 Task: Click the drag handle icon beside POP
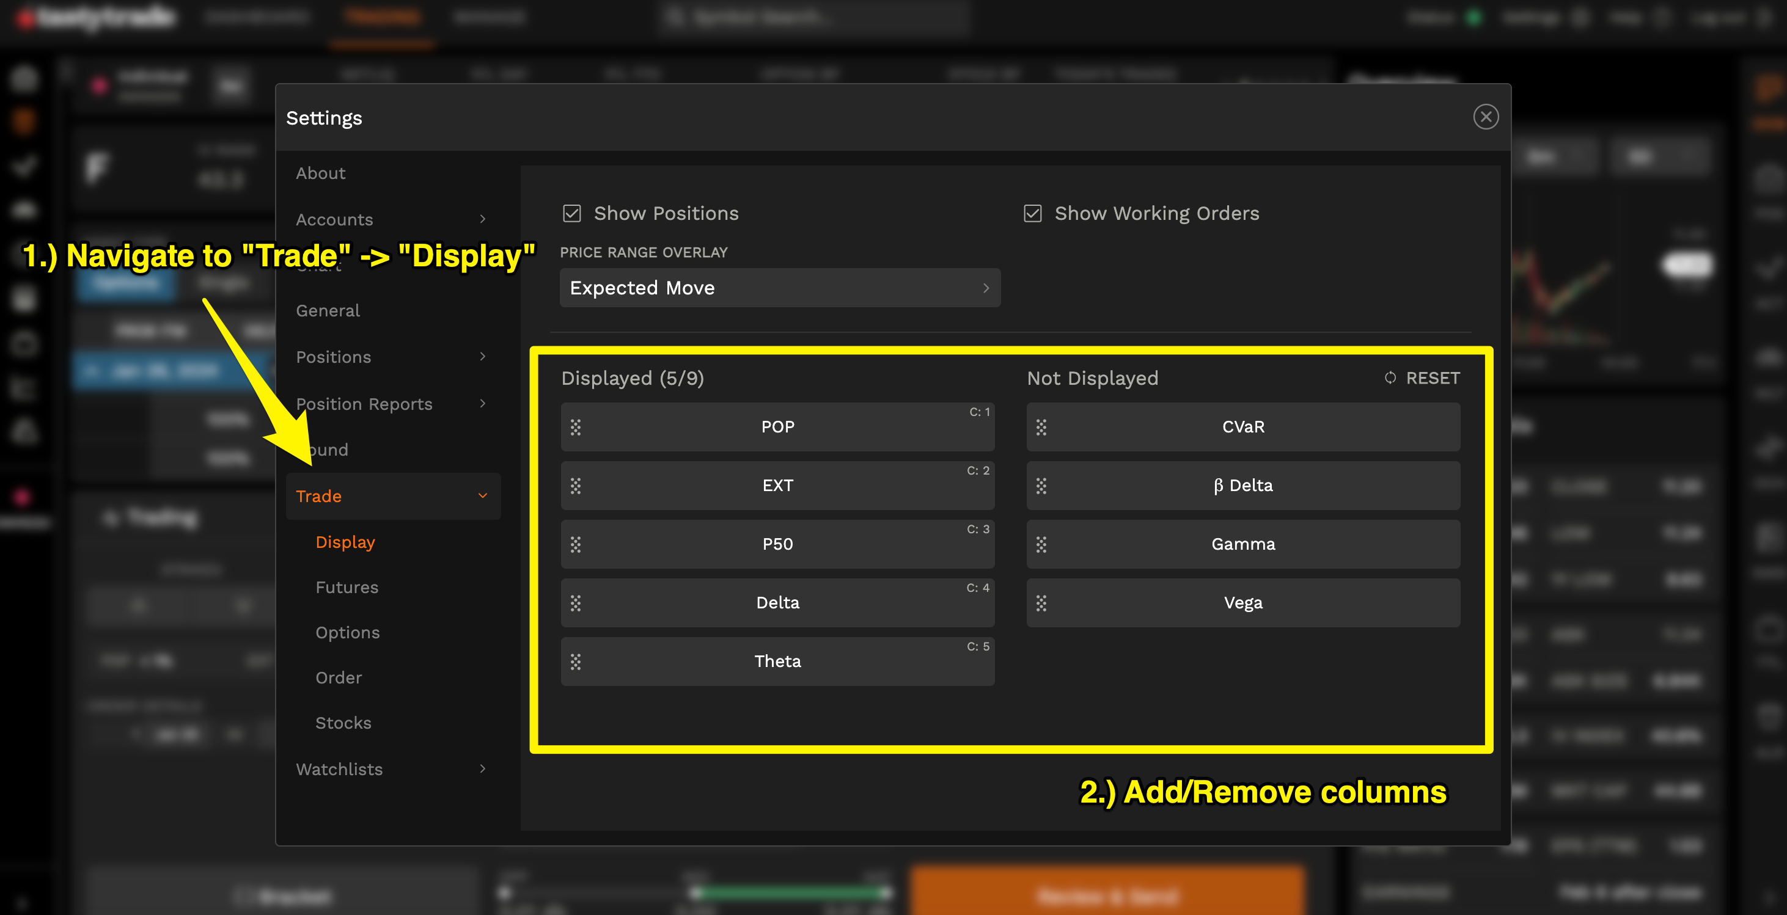coord(576,427)
